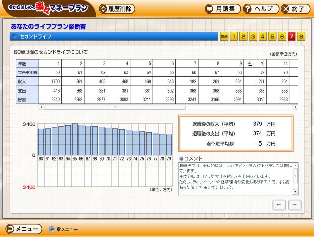Switch to page 3 tab
Image resolution: width=314 pixels, height=237 pixels.
(x=253, y=36)
